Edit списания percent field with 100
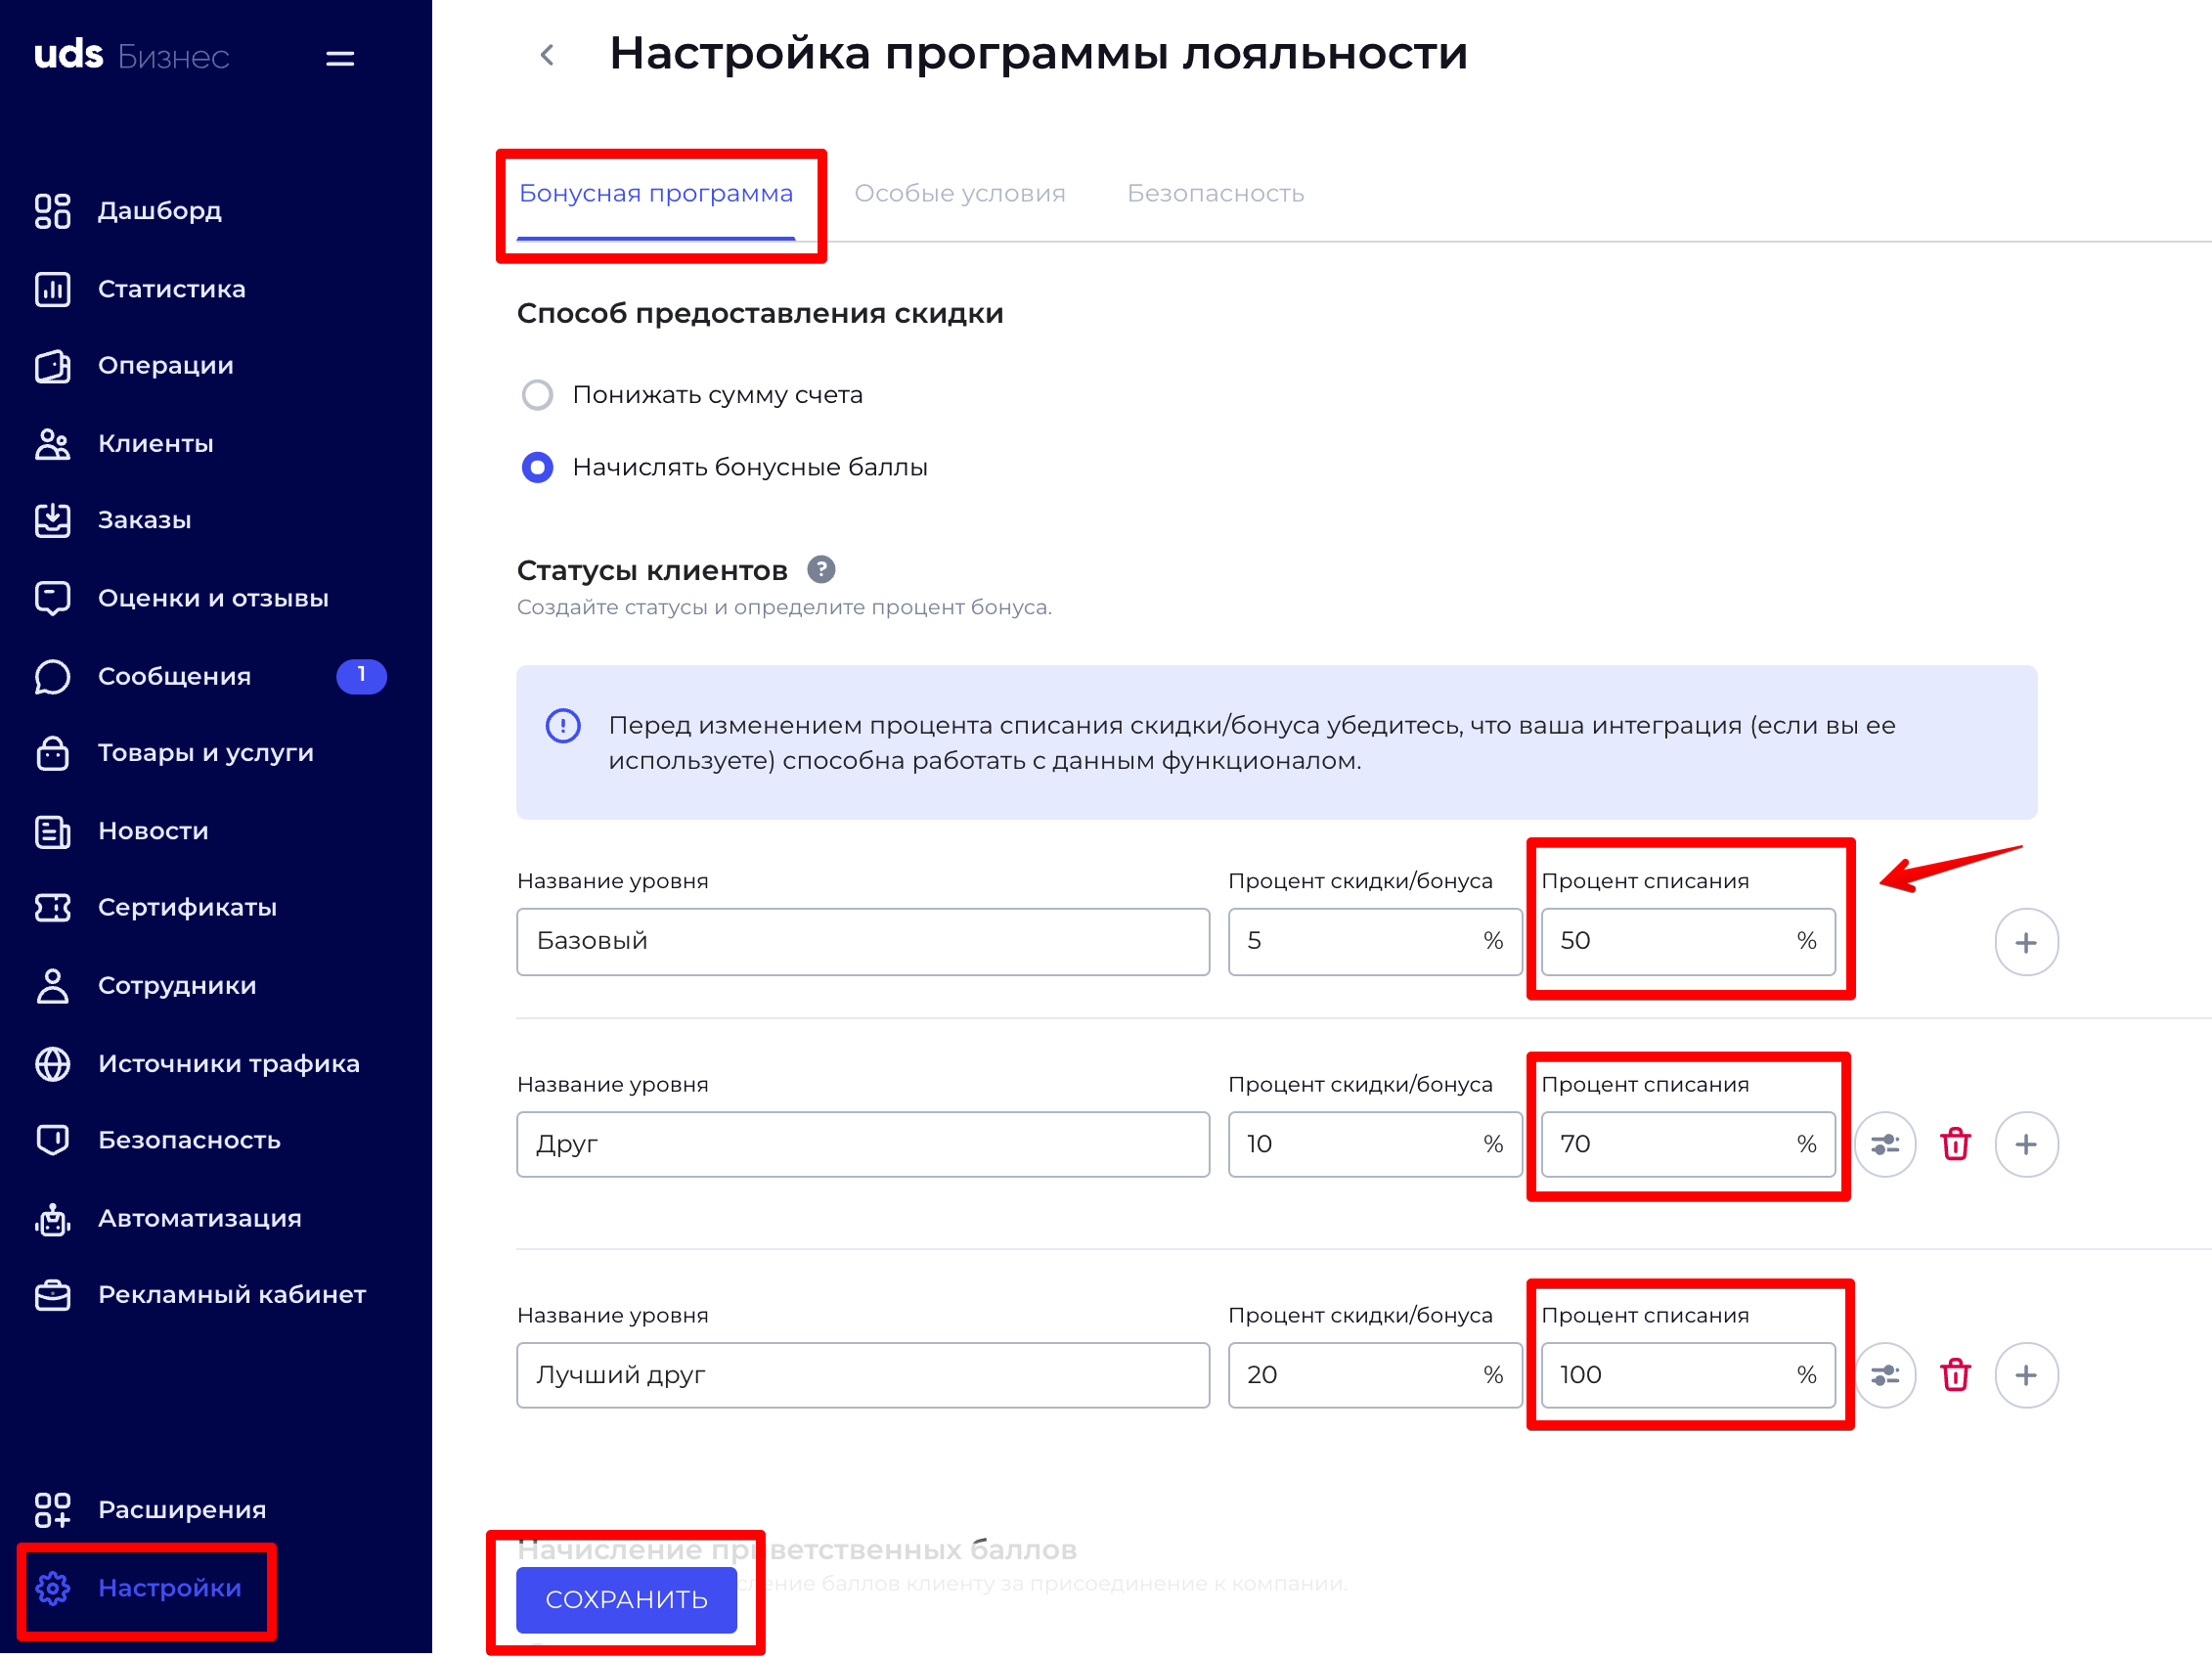This screenshot has height=1659, width=2212. pyautogui.click(x=1688, y=1376)
